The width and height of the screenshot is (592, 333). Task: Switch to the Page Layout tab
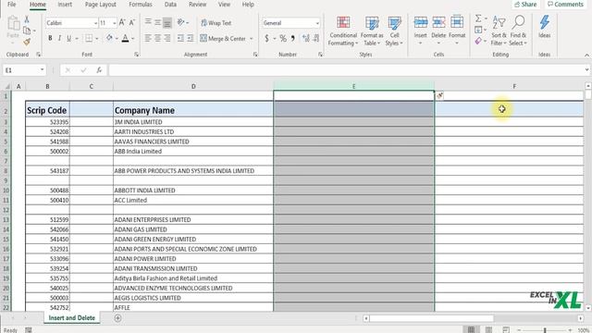tap(101, 5)
